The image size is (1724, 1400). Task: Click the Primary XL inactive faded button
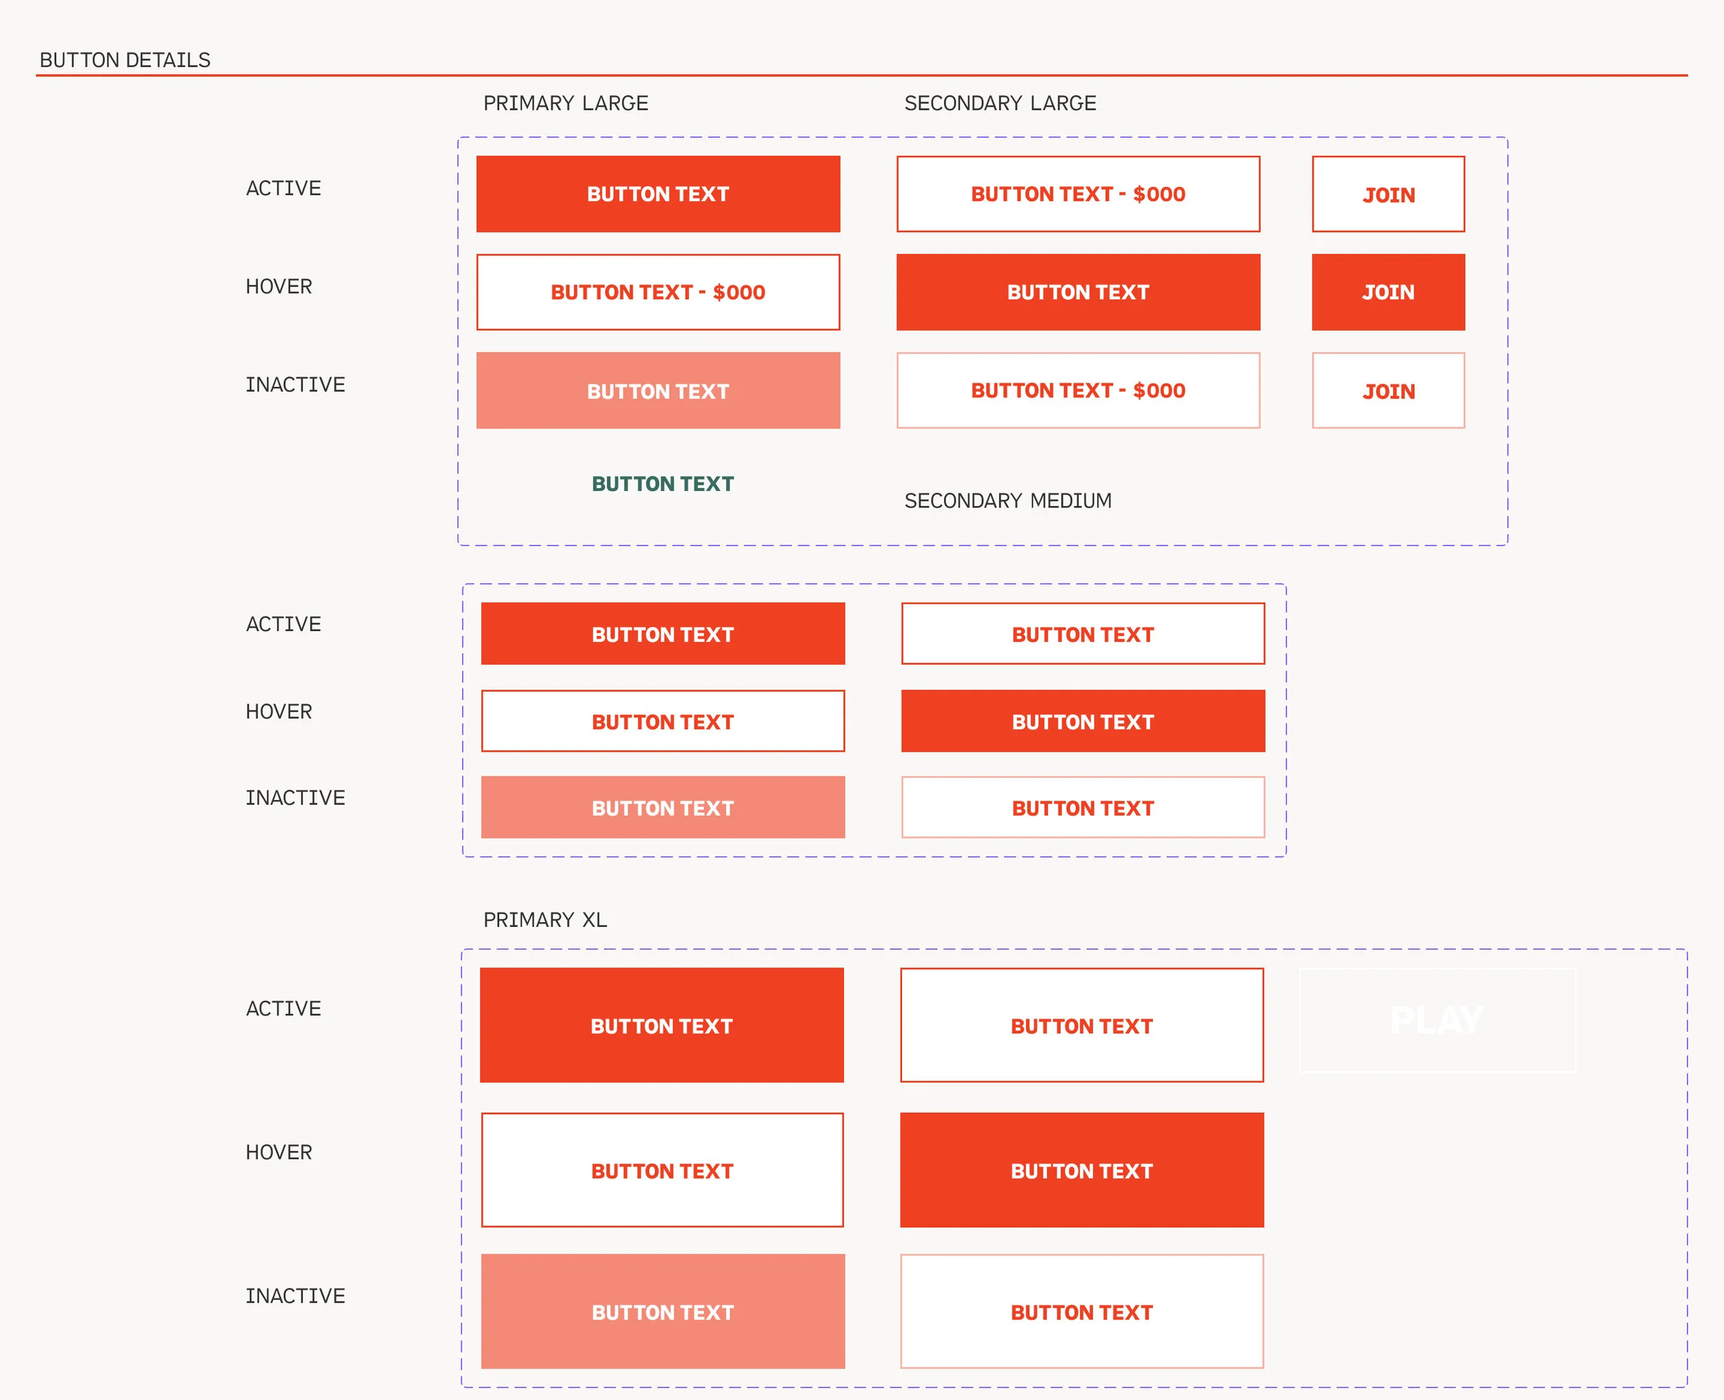coord(662,1311)
